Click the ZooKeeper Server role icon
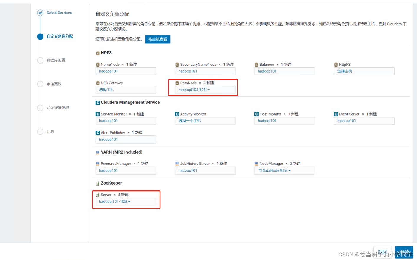417x260 pixels. coord(98,195)
